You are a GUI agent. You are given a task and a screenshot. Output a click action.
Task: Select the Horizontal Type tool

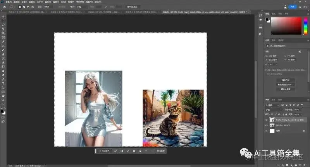tap(3, 83)
